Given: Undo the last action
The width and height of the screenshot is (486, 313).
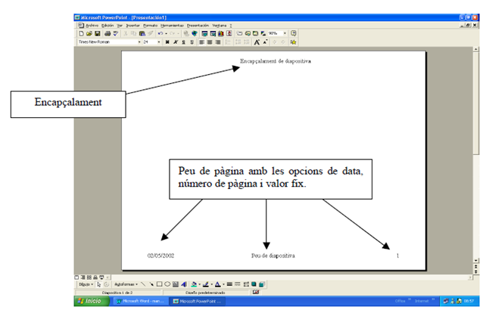Looking at the screenshot, I should click(x=160, y=33).
